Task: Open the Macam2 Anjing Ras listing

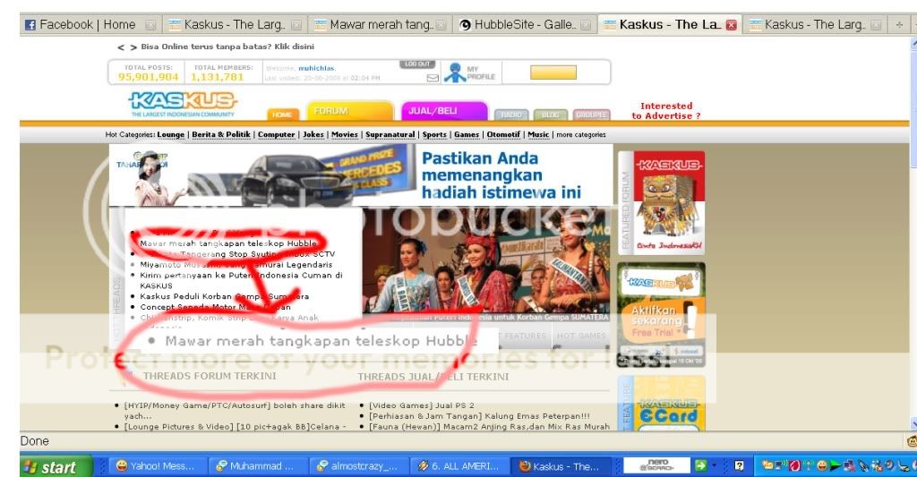Action: click(x=489, y=427)
